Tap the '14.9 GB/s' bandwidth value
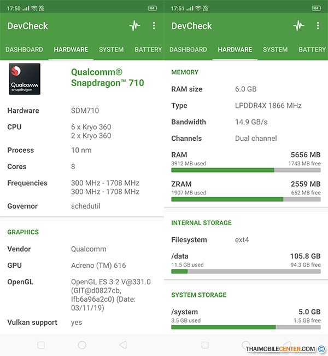Viewport: 328px width, 356px height. coord(251,122)
